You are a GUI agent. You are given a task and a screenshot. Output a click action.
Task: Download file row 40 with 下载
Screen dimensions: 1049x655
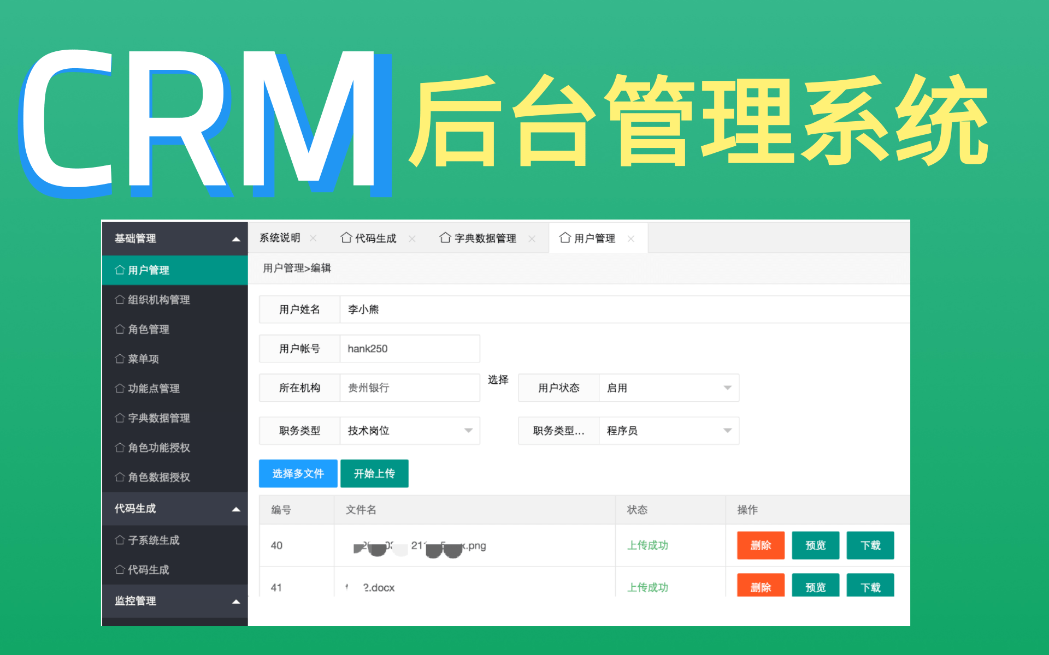pyautogui.click(x=870, y=545)
